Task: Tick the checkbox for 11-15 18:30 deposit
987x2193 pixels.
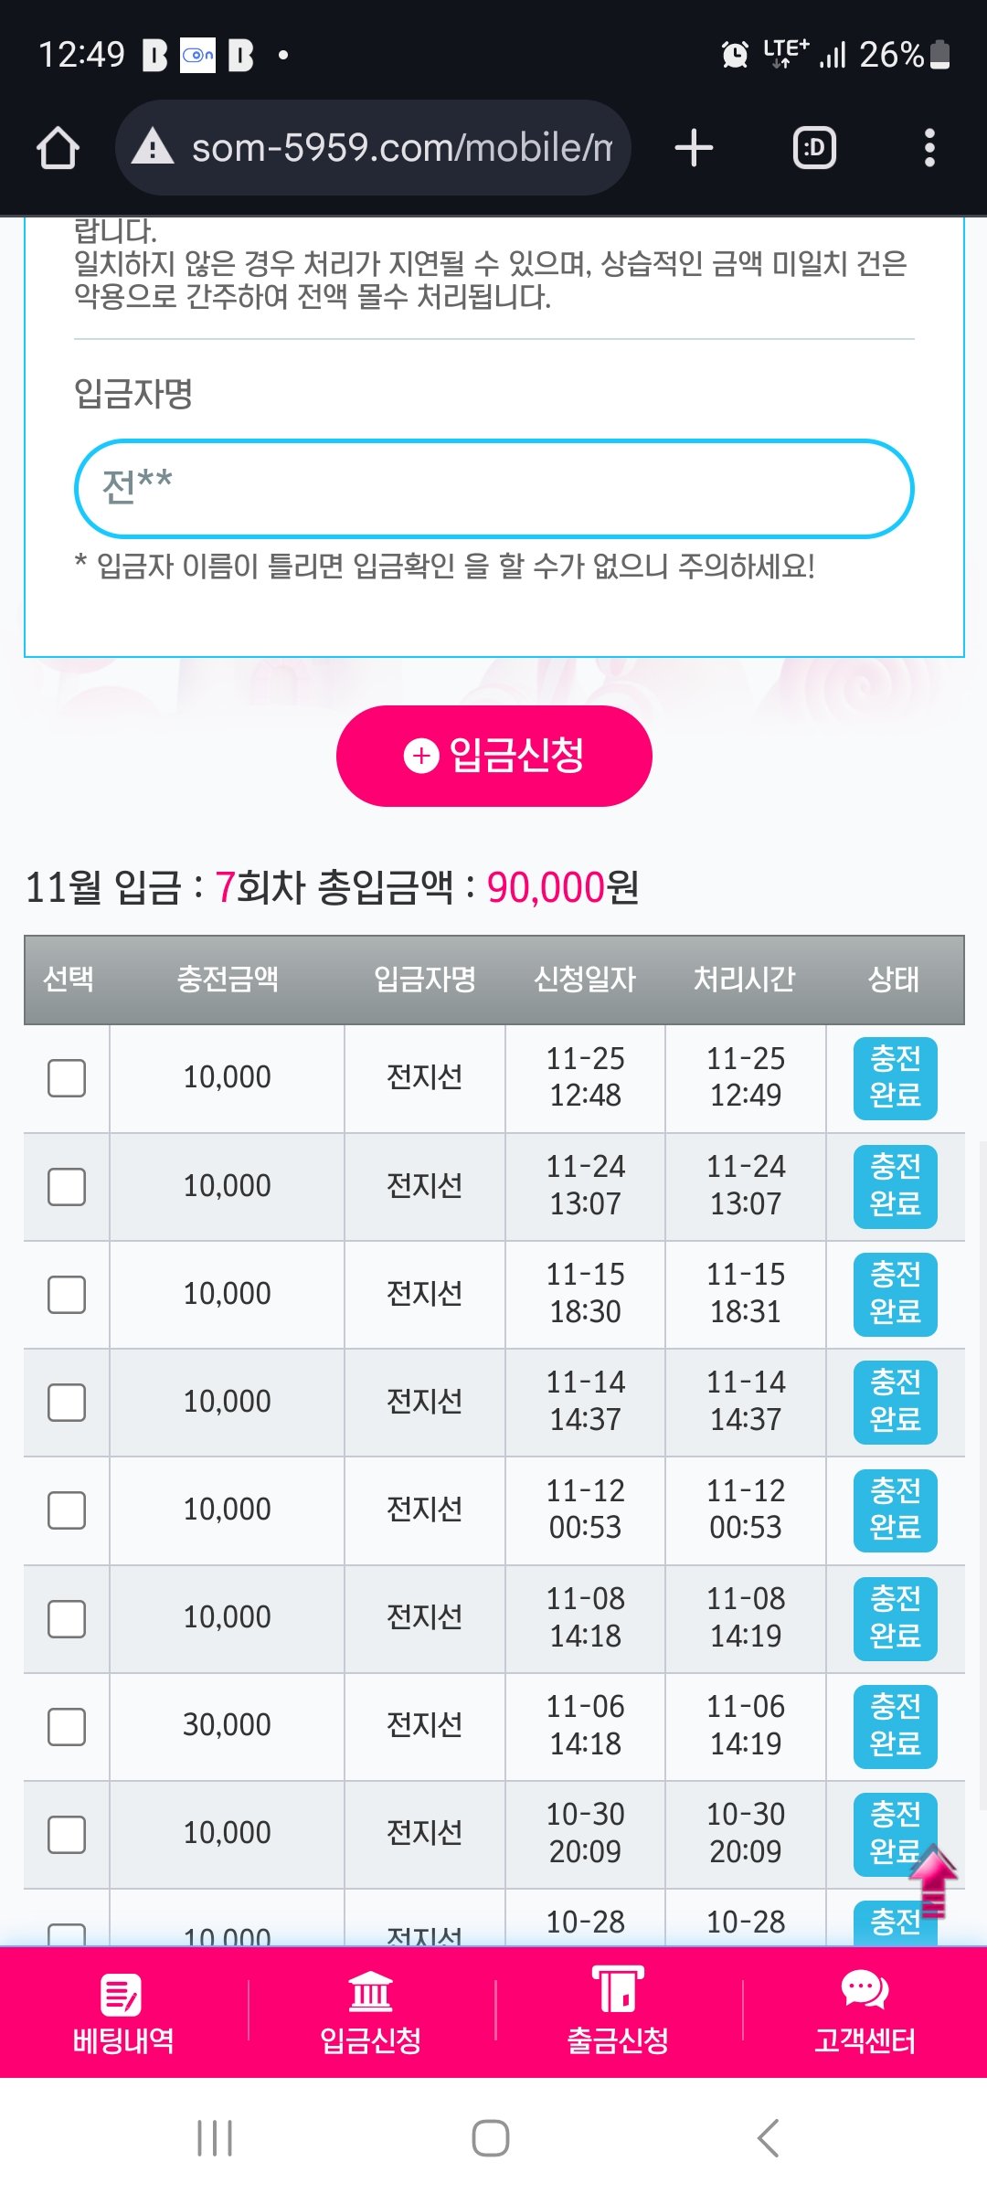Action: point(67,1295)
